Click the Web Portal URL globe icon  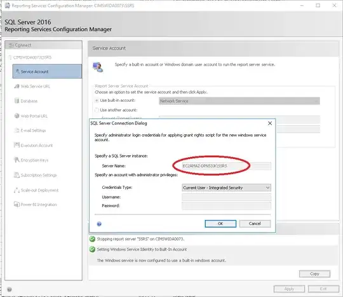pyautogui.click(x=17, y=116)
